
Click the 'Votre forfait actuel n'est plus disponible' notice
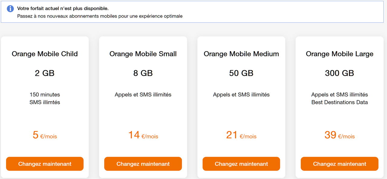point(63,8)
